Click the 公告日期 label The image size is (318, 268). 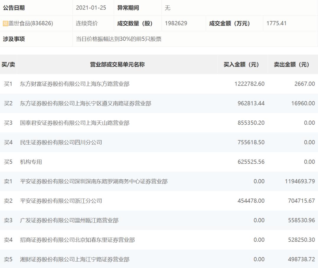pos(14,8)
